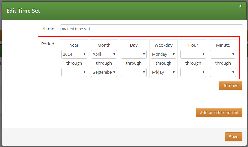Save the time set
This screenshot has width=248, height=147.
tap(233, 137)
